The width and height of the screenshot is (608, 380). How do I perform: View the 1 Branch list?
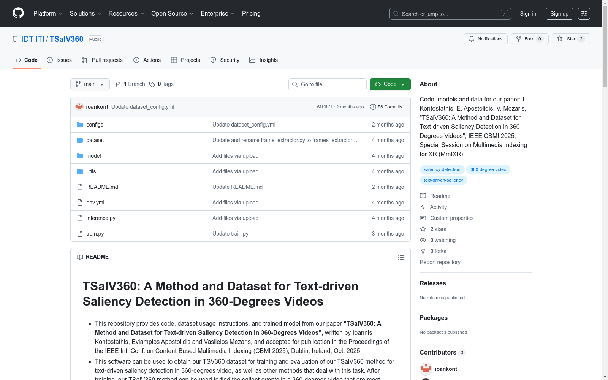[130, 84]
